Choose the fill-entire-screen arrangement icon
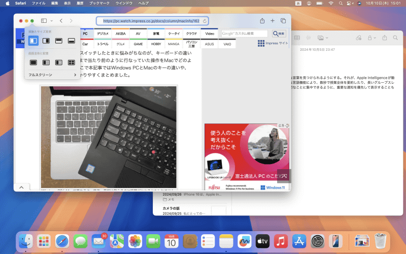Screen dimensions: 406x254 point(33,62)
